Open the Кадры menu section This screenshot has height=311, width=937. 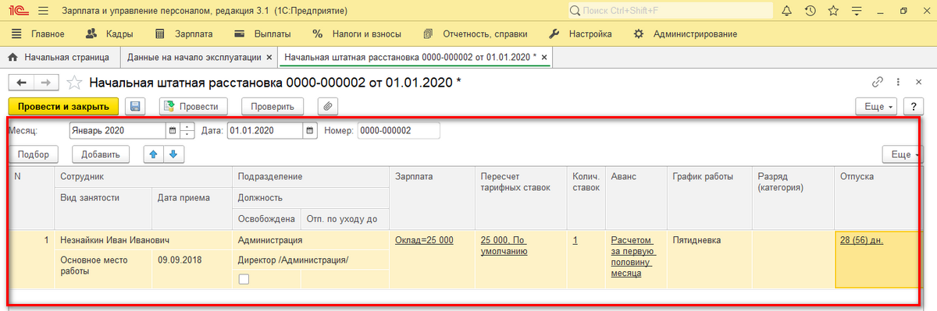pos(109,34)
